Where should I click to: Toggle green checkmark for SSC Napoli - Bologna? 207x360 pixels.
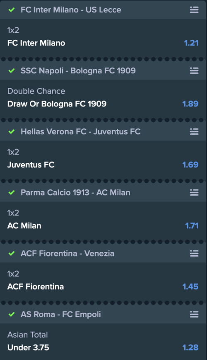point(12,71)
